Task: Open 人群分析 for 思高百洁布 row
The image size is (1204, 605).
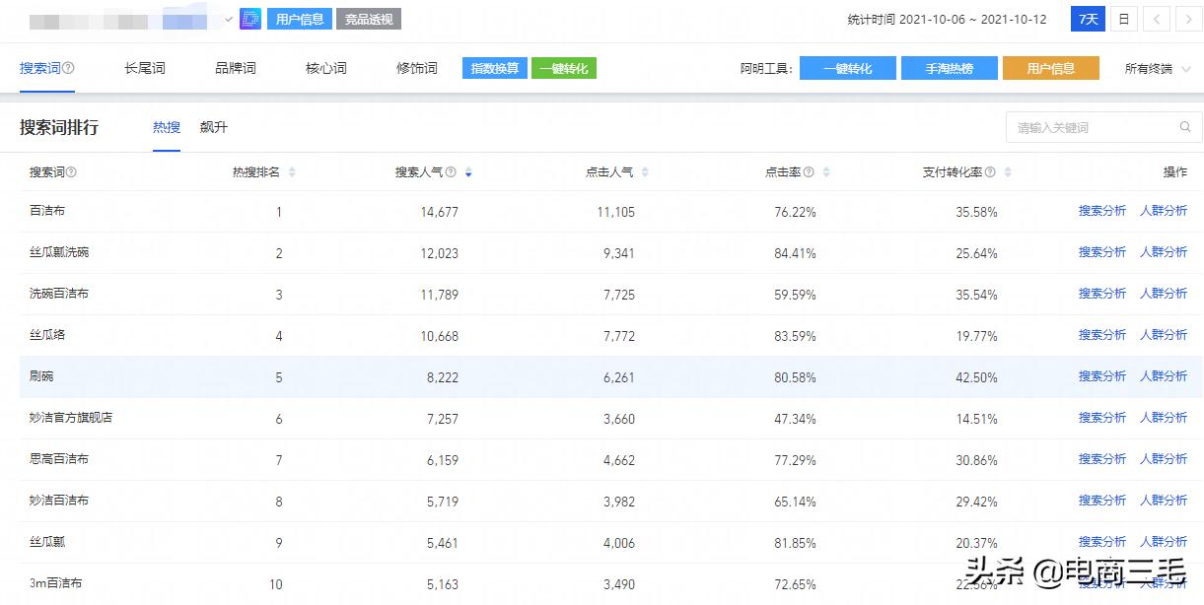Action: pyautogui.click(x=1164, y=459)
